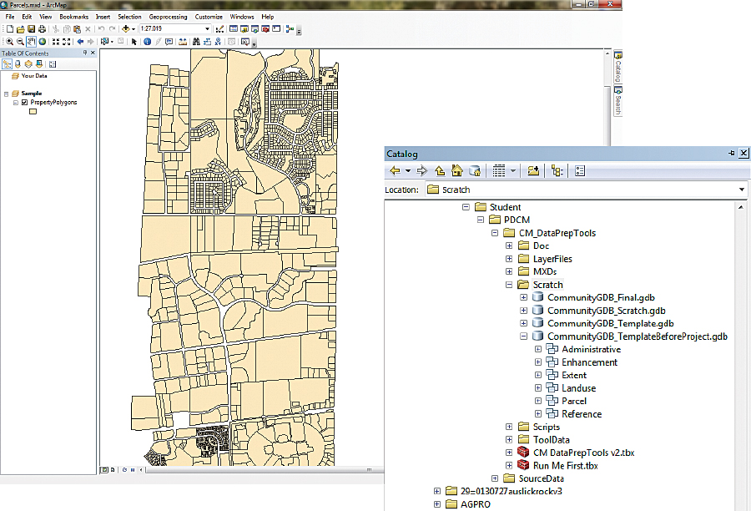This screenshot has height=511, width=751.
Task: Collapse the CommunityGDB_TemplateBeforeProject.gdb node
Action: click(x=524, y=336)
